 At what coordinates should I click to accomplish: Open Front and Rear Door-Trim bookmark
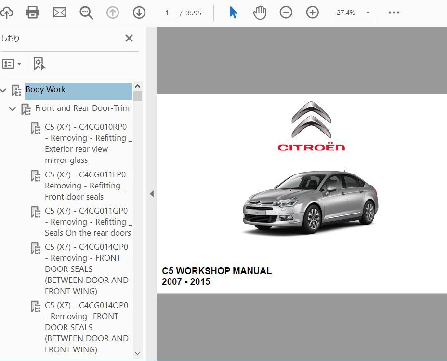[82, 108]
